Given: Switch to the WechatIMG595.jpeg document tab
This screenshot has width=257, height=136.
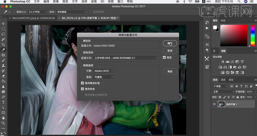Looking at the screenshot, I should pos(33,18).
